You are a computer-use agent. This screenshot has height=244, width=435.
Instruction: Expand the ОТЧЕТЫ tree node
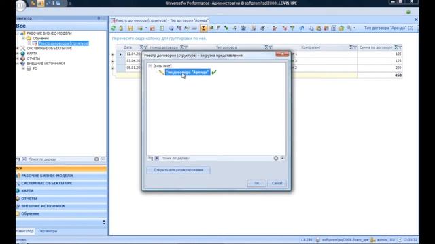coord(18,58)
